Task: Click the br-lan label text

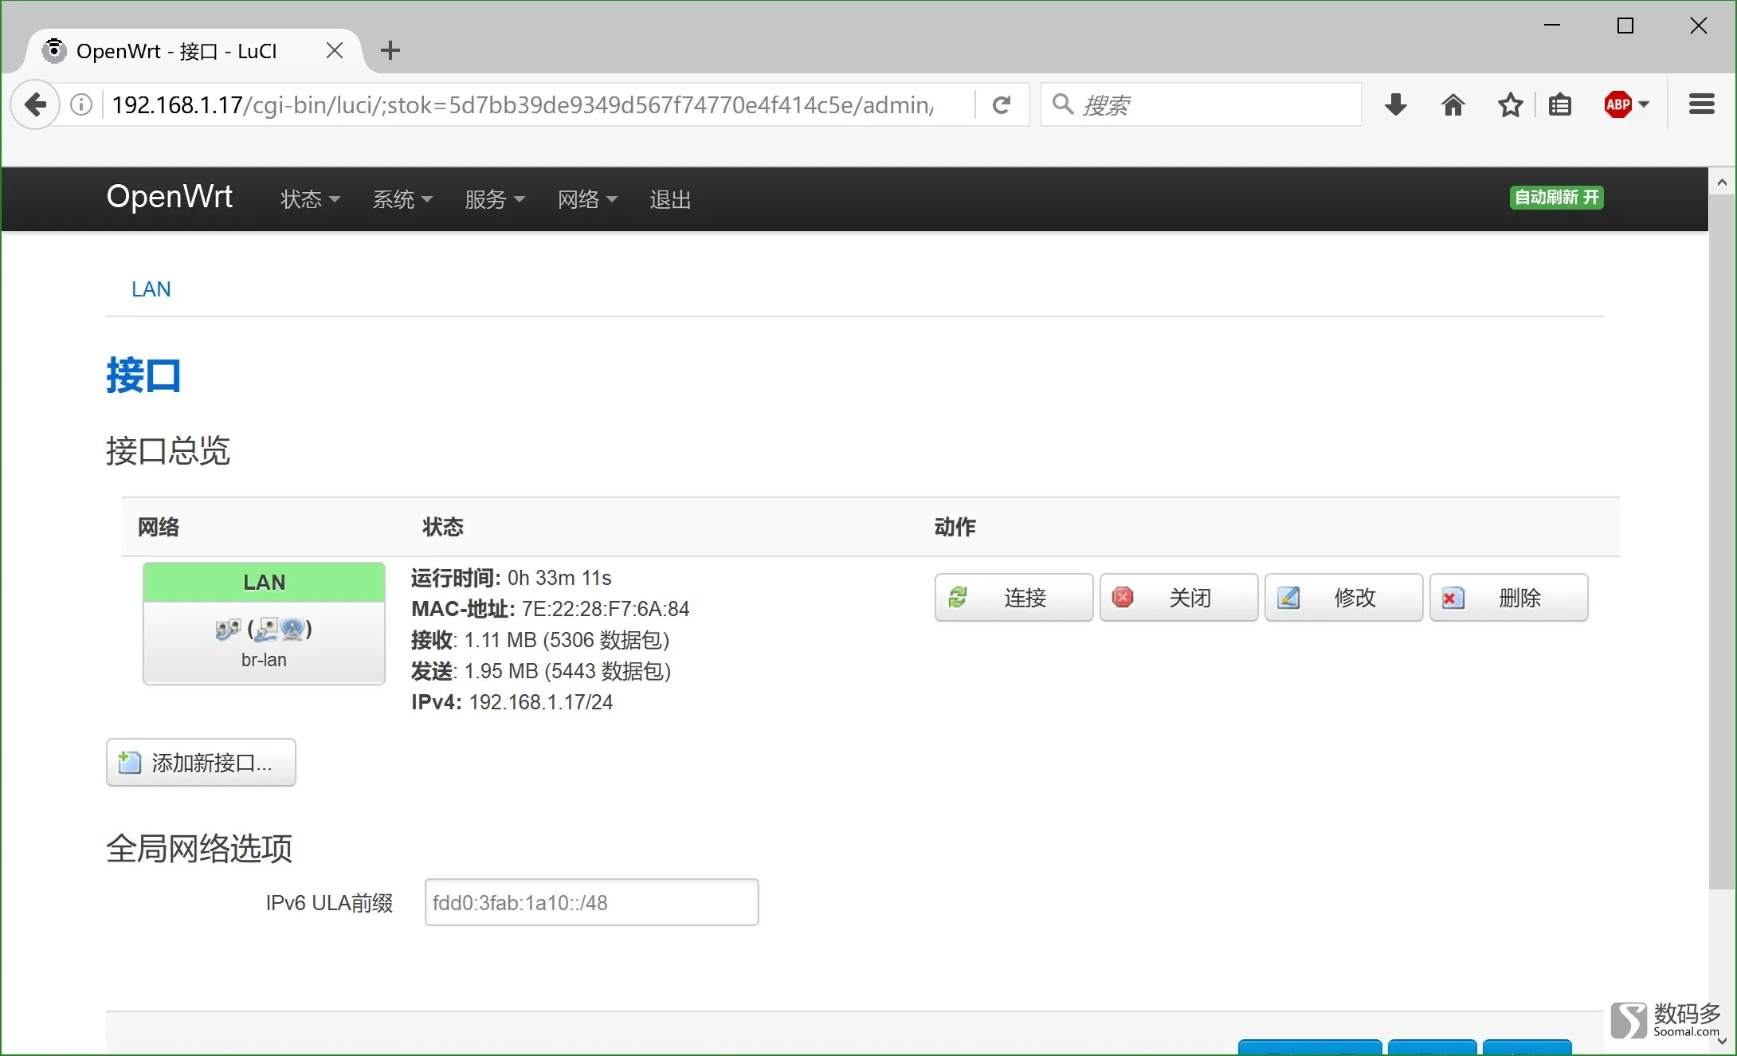Action: coord(264,660)
